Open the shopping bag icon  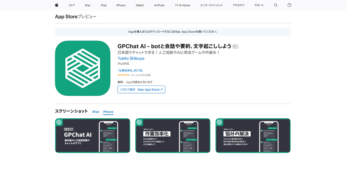coord(289,5)
